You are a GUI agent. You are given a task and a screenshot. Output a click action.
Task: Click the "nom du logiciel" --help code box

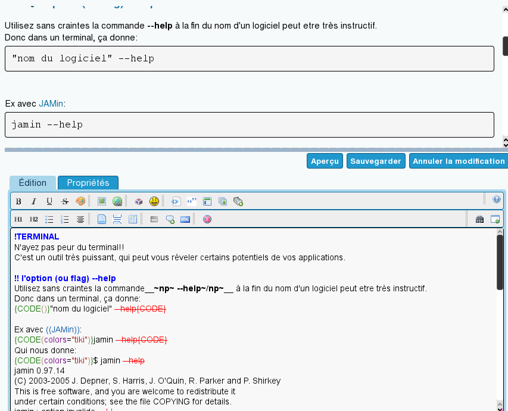pos(250,58)
